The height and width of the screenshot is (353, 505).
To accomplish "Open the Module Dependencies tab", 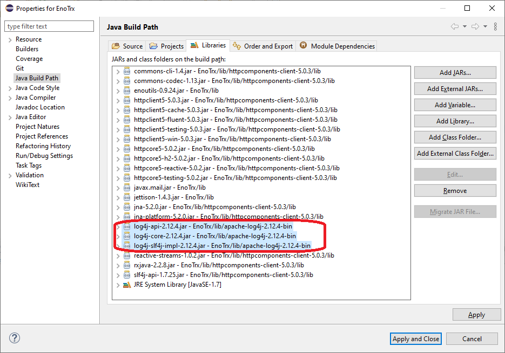I will [x=337, y=46].
